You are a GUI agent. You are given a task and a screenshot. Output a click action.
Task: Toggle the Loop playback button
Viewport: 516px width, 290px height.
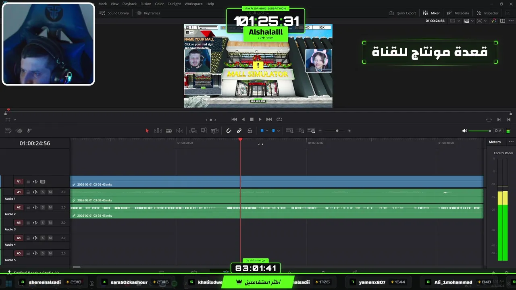coord(279,120)
